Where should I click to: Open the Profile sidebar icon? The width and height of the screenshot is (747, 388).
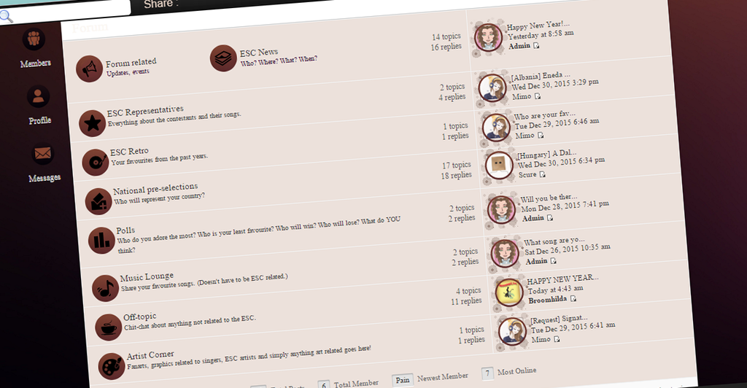(39, 97)
